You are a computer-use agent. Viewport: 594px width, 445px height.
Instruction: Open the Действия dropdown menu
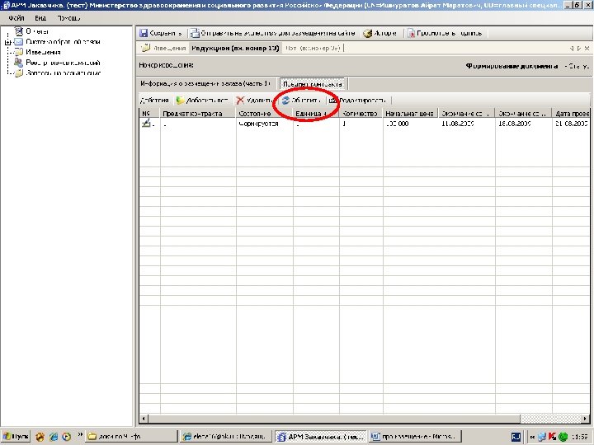154,101
